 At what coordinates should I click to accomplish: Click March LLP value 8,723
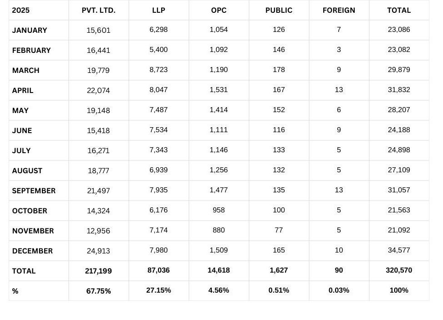(x=158, y=70)
